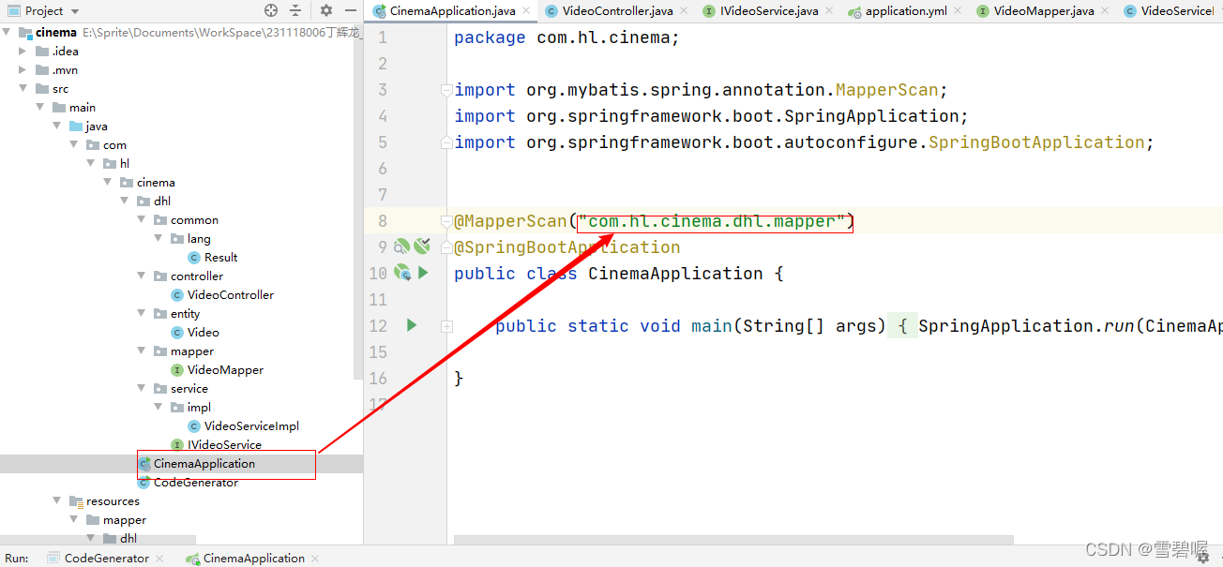The width and height of the screenshot is (1223, 567).
Task: Collapse the mapper package arrow
Action: 142,351
